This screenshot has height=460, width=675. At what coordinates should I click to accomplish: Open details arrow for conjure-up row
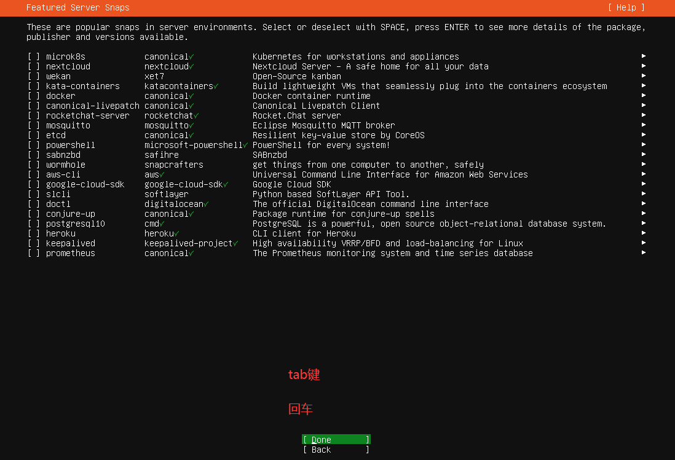pos(644,213)
